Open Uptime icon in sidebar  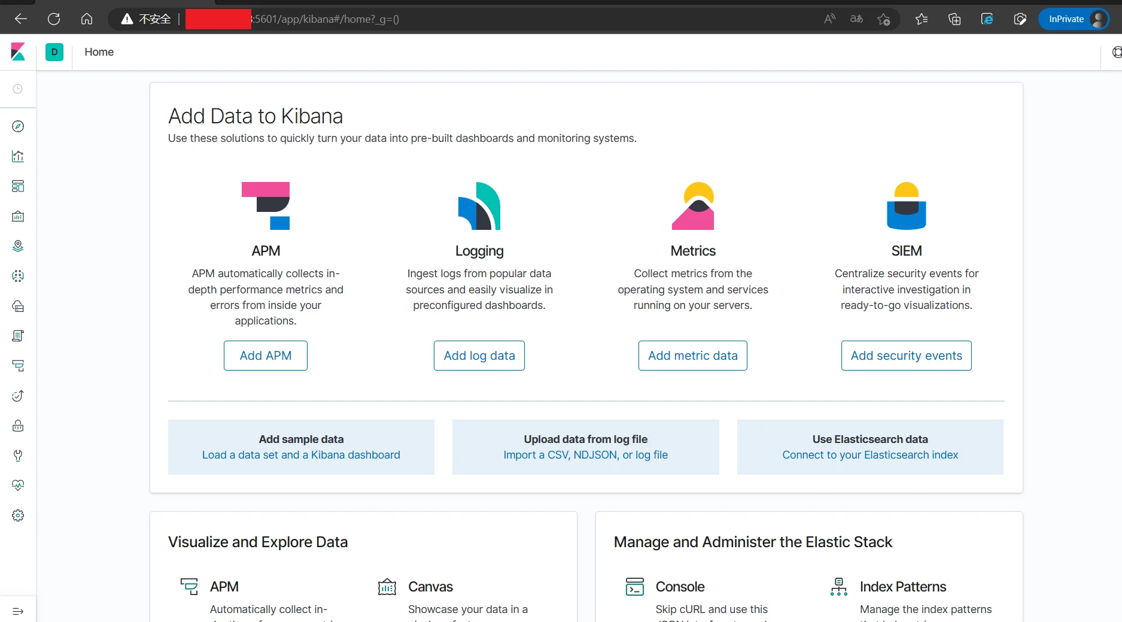point(18,396)
